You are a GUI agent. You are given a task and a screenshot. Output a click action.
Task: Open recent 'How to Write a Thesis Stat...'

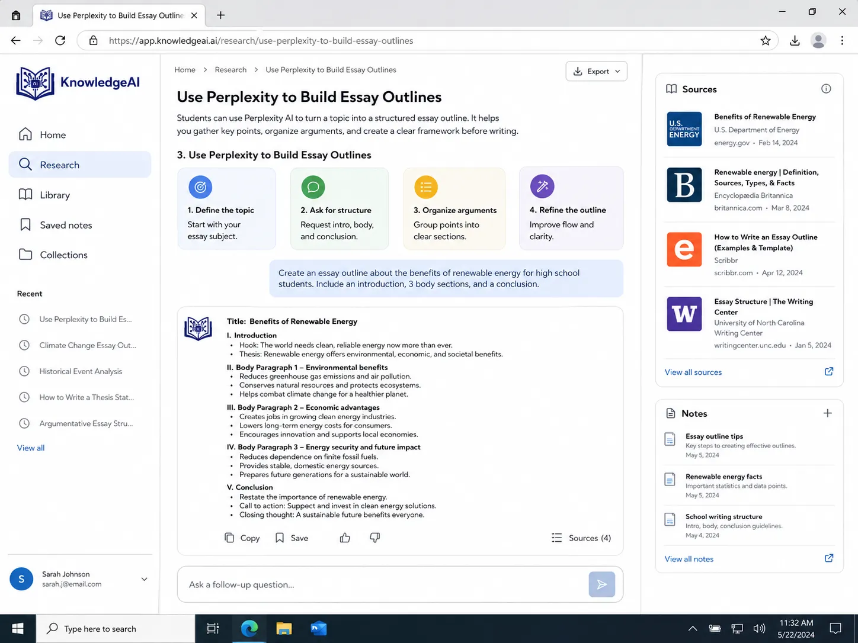(76, 397)
